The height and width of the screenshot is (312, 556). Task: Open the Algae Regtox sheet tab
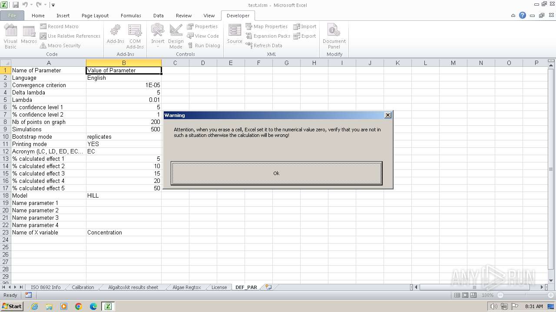point(186,287)
